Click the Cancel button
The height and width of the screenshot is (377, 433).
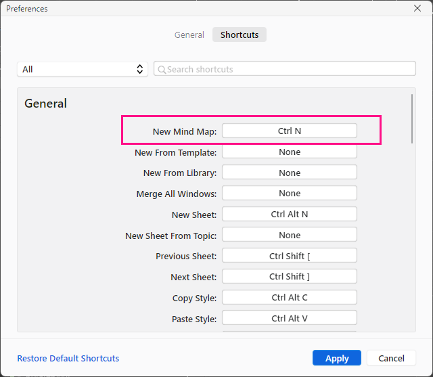(x=391, y=358)
